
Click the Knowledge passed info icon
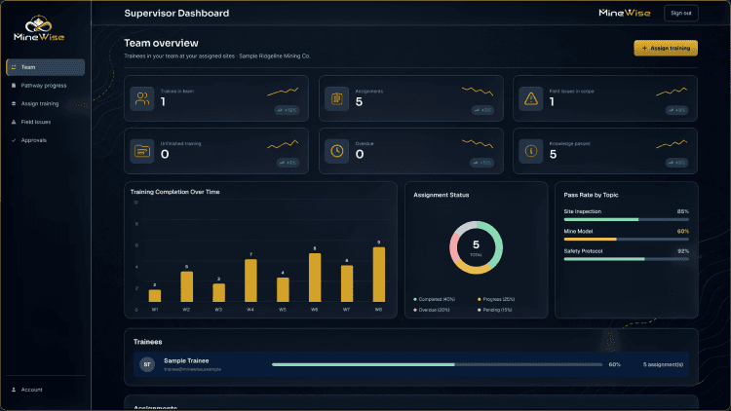click(531, 151)
